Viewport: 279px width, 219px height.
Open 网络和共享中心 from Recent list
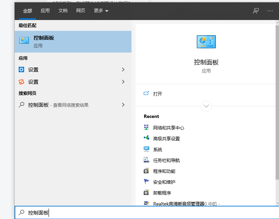click(168, 127)
